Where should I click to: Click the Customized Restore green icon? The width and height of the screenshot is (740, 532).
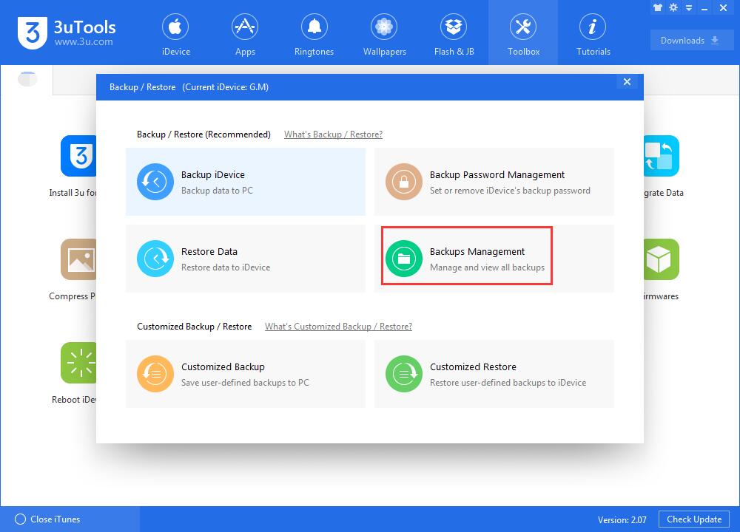click(403, 374)
